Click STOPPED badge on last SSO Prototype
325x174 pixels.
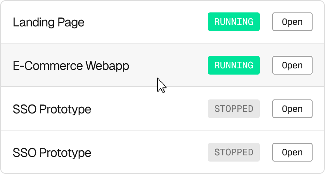click(x=233, y=152)
